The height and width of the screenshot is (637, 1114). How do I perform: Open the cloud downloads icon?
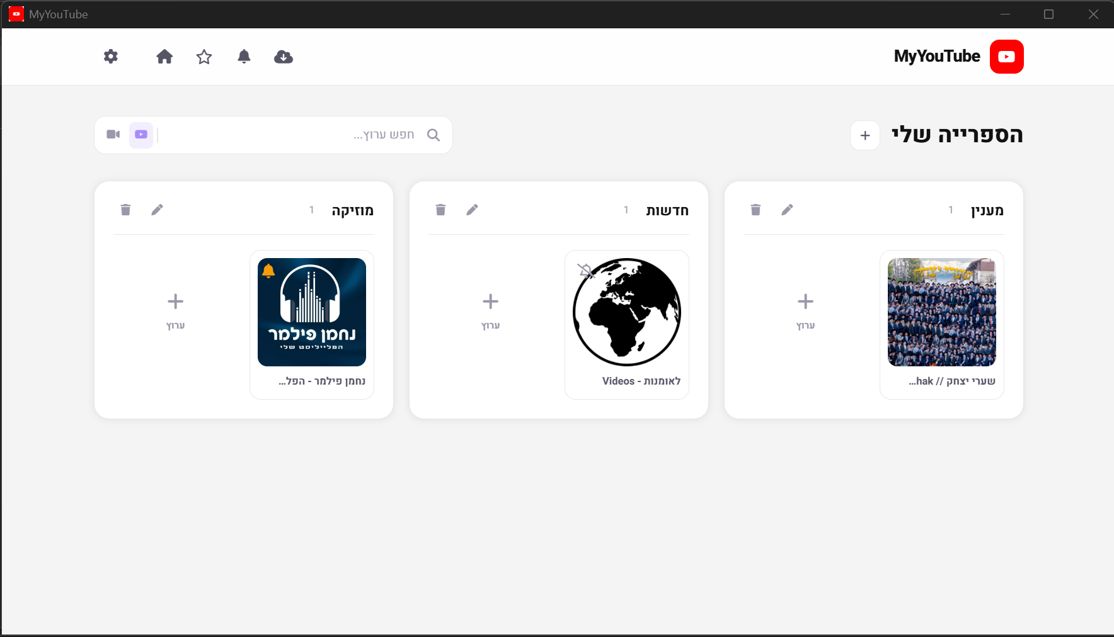(284, 57)
